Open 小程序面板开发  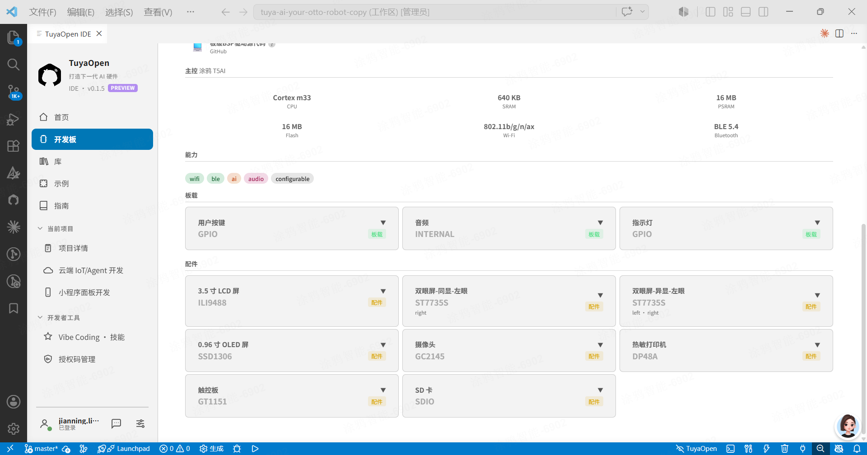pyautogui.click(x=92, y=292)
